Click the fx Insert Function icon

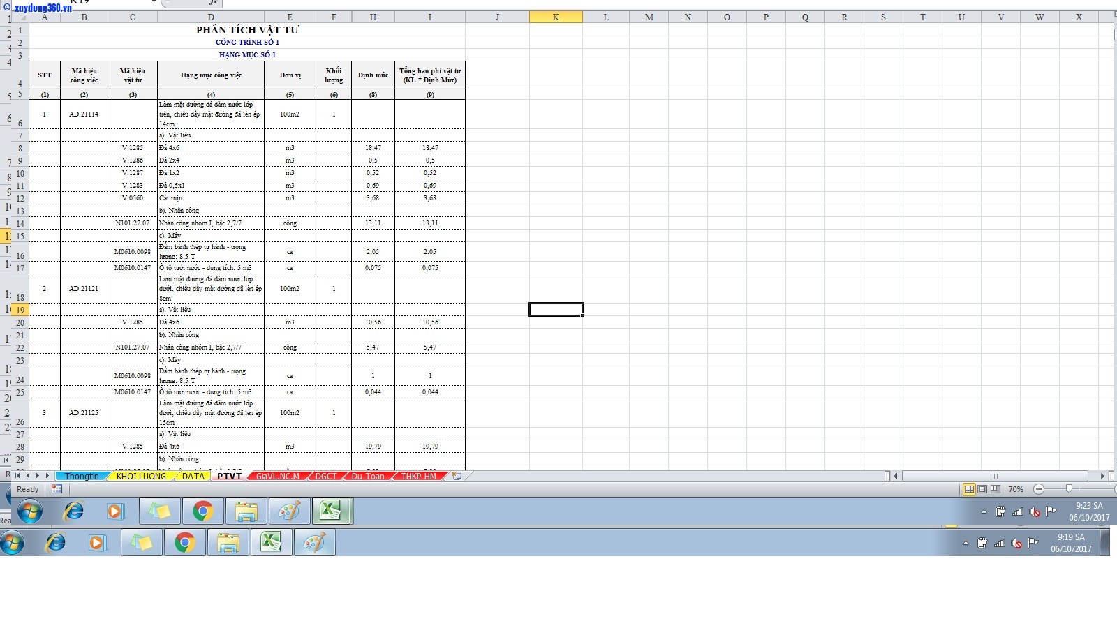(x=214, y=3)
